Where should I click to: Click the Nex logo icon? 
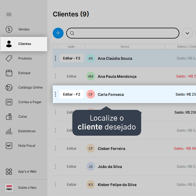[9, 188]
